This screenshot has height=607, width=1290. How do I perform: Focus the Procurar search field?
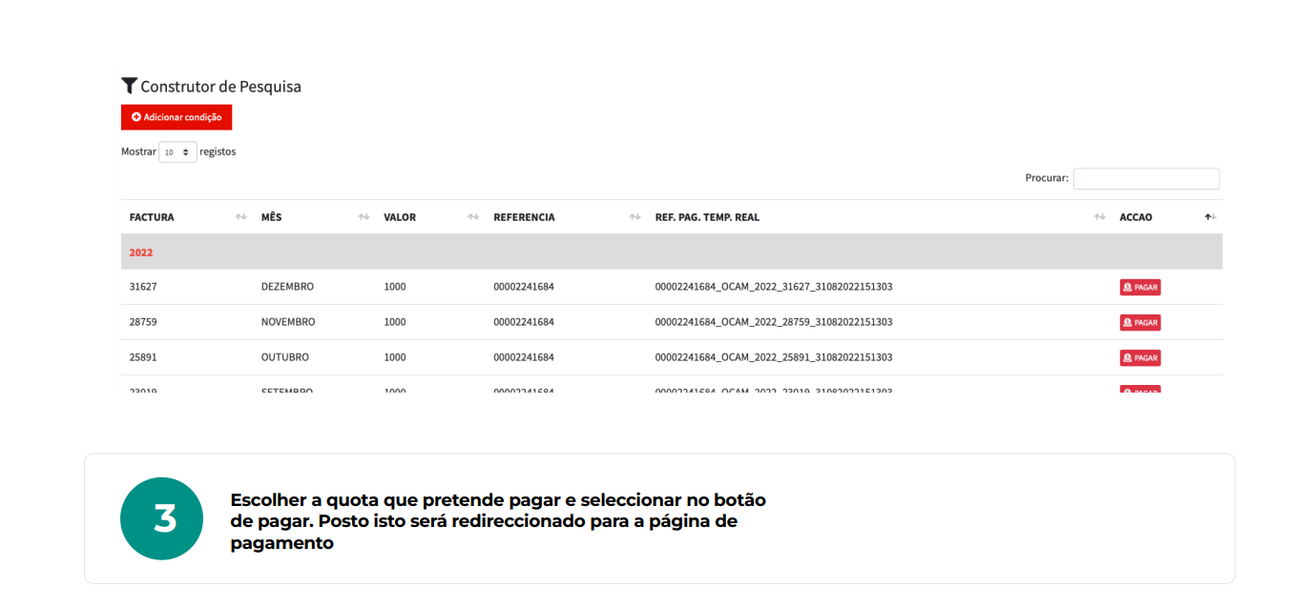1146,178
